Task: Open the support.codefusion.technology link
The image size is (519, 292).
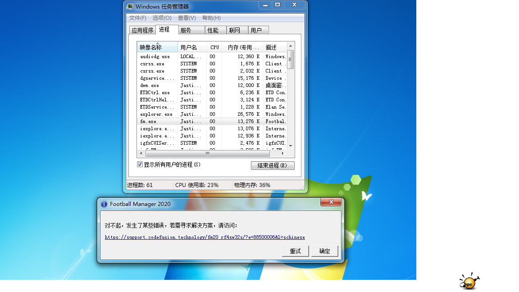Action: tap(205, 237)
